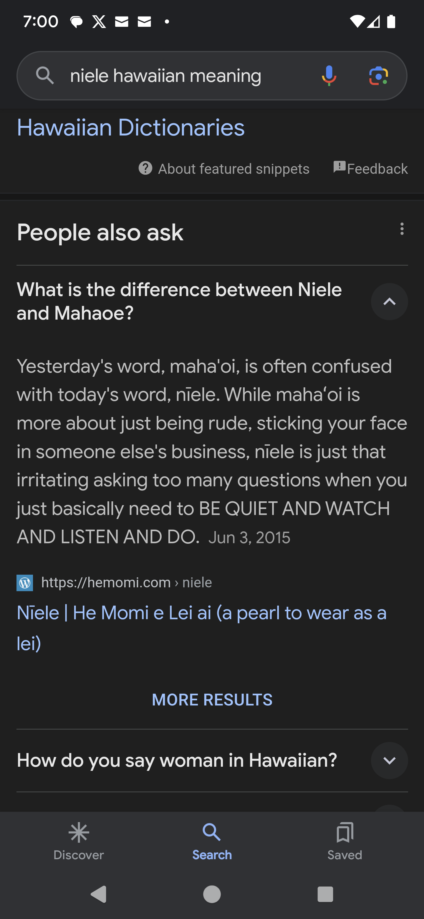Screen dimensions: 424x919
Task: Open People also ask three-dot menu
Action: click(x=402, y=229)
